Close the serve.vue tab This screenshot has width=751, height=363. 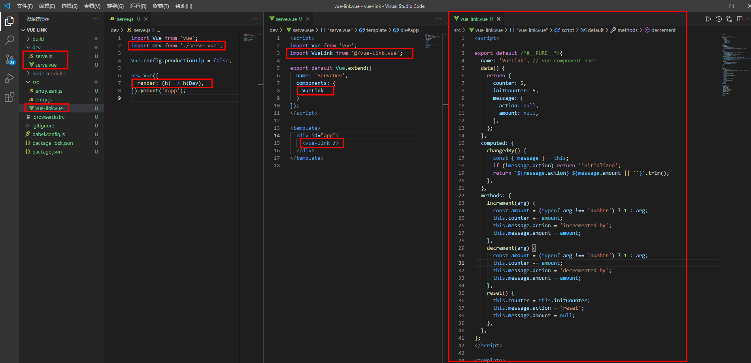pyautogui.click(x=308, y=19)
